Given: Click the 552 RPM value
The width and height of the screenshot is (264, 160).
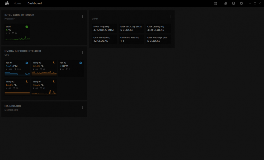Looking at the screenshot, I should click(x=12, y=66).
